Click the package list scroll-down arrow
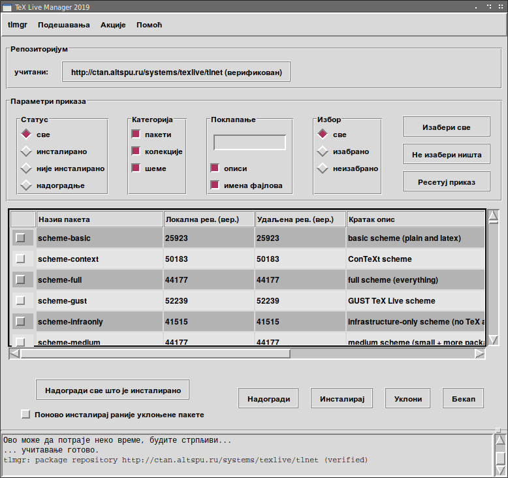This screenshot has width=508, height=478. tap(493, 340)
